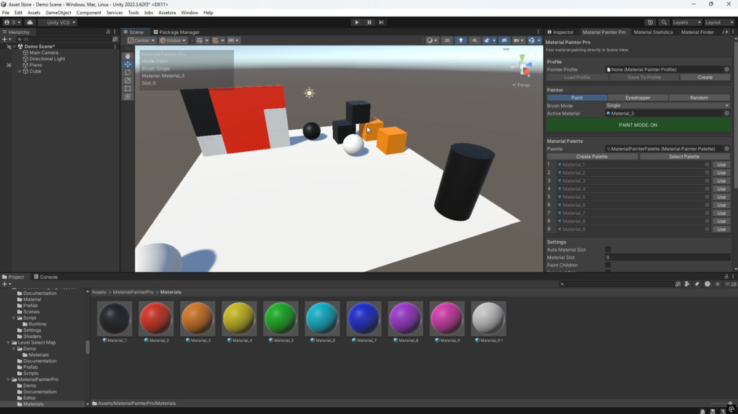738x414 pixels.
Task: Open the Brush Mode dropdown
Action: [667, 105]
